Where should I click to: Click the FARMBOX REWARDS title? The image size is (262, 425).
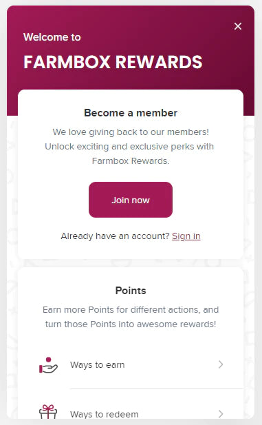tap(113, 62)
